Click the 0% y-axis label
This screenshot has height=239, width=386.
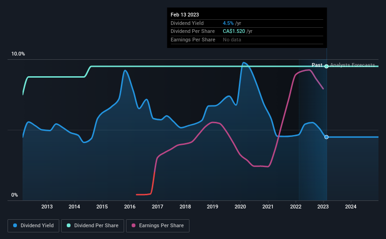[15, 195]
